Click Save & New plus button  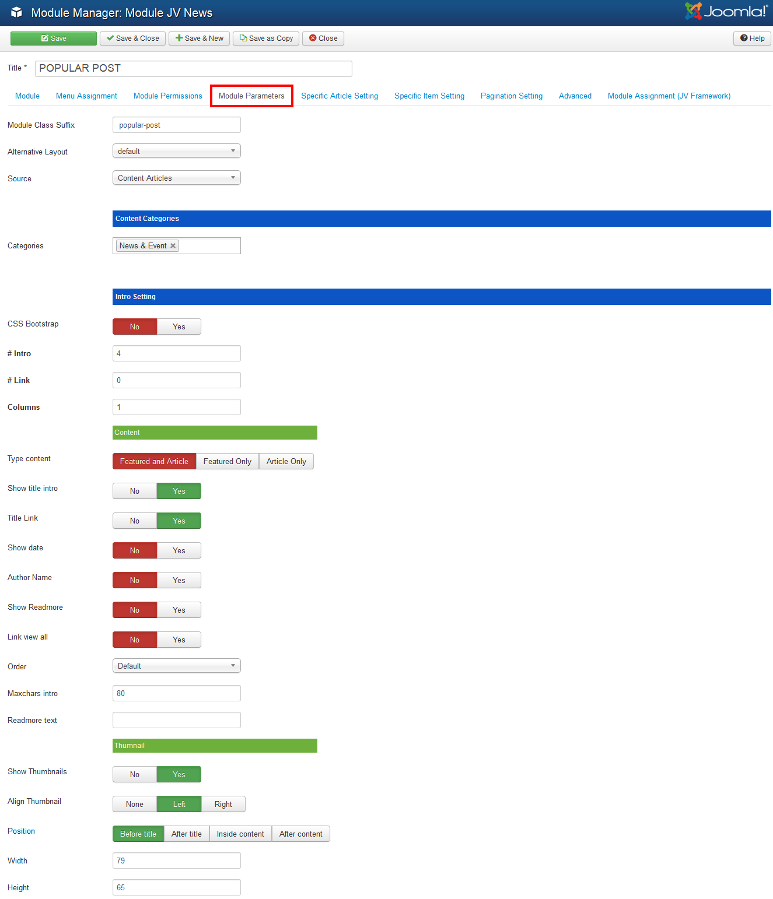click(x=199, y=38)
